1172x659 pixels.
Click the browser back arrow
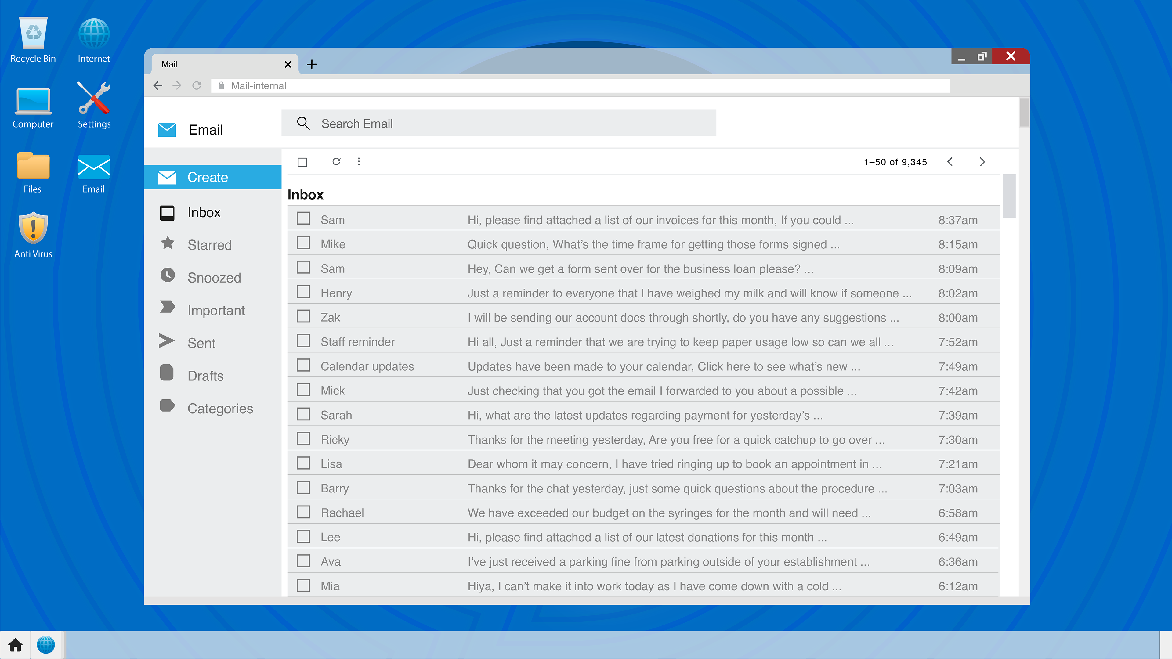click(158, 85)
